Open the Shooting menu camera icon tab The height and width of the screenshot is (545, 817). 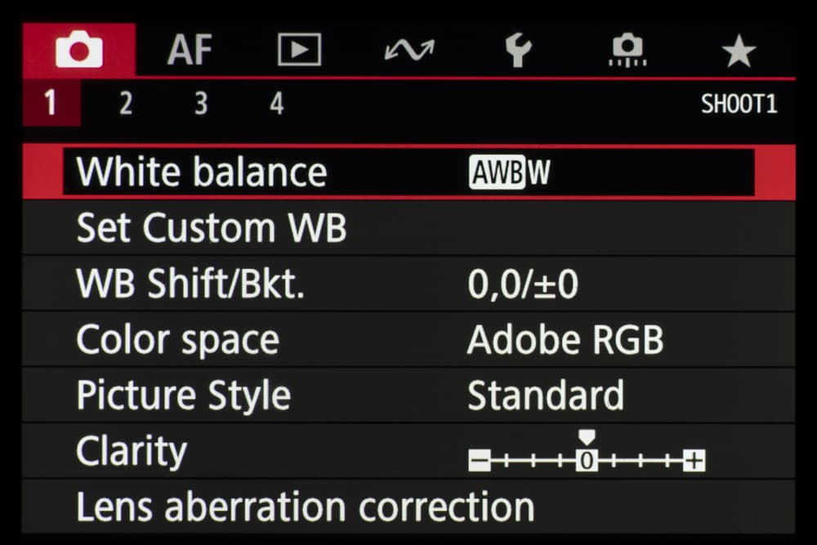coord(79,51)
